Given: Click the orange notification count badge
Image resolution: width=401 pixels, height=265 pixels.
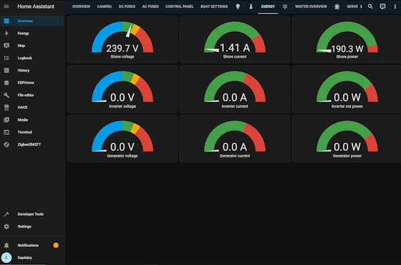Looking at the screenshot, I should coord(55,246).
